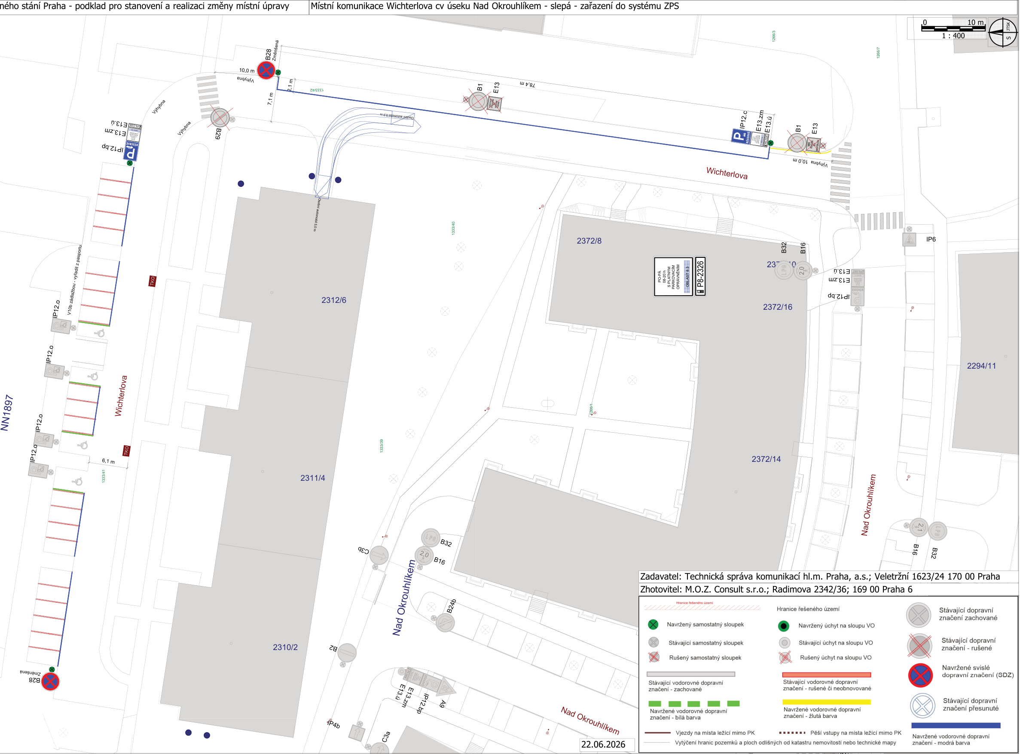Image resolution: width=1020 pixels, height=754 pixels.
Task: Select the 1 : 400 scale bar
Action: pyautogui.click(x=954, y=28)
